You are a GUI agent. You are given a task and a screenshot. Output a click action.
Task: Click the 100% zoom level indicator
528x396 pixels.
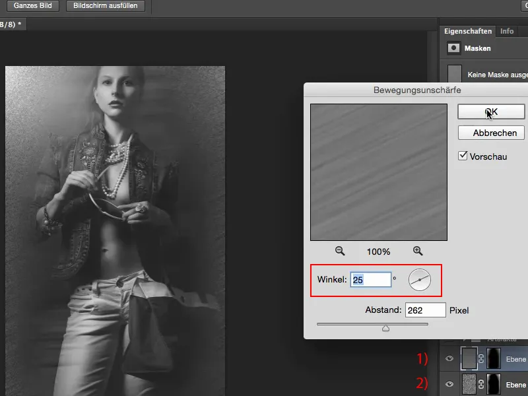(378, 249)
